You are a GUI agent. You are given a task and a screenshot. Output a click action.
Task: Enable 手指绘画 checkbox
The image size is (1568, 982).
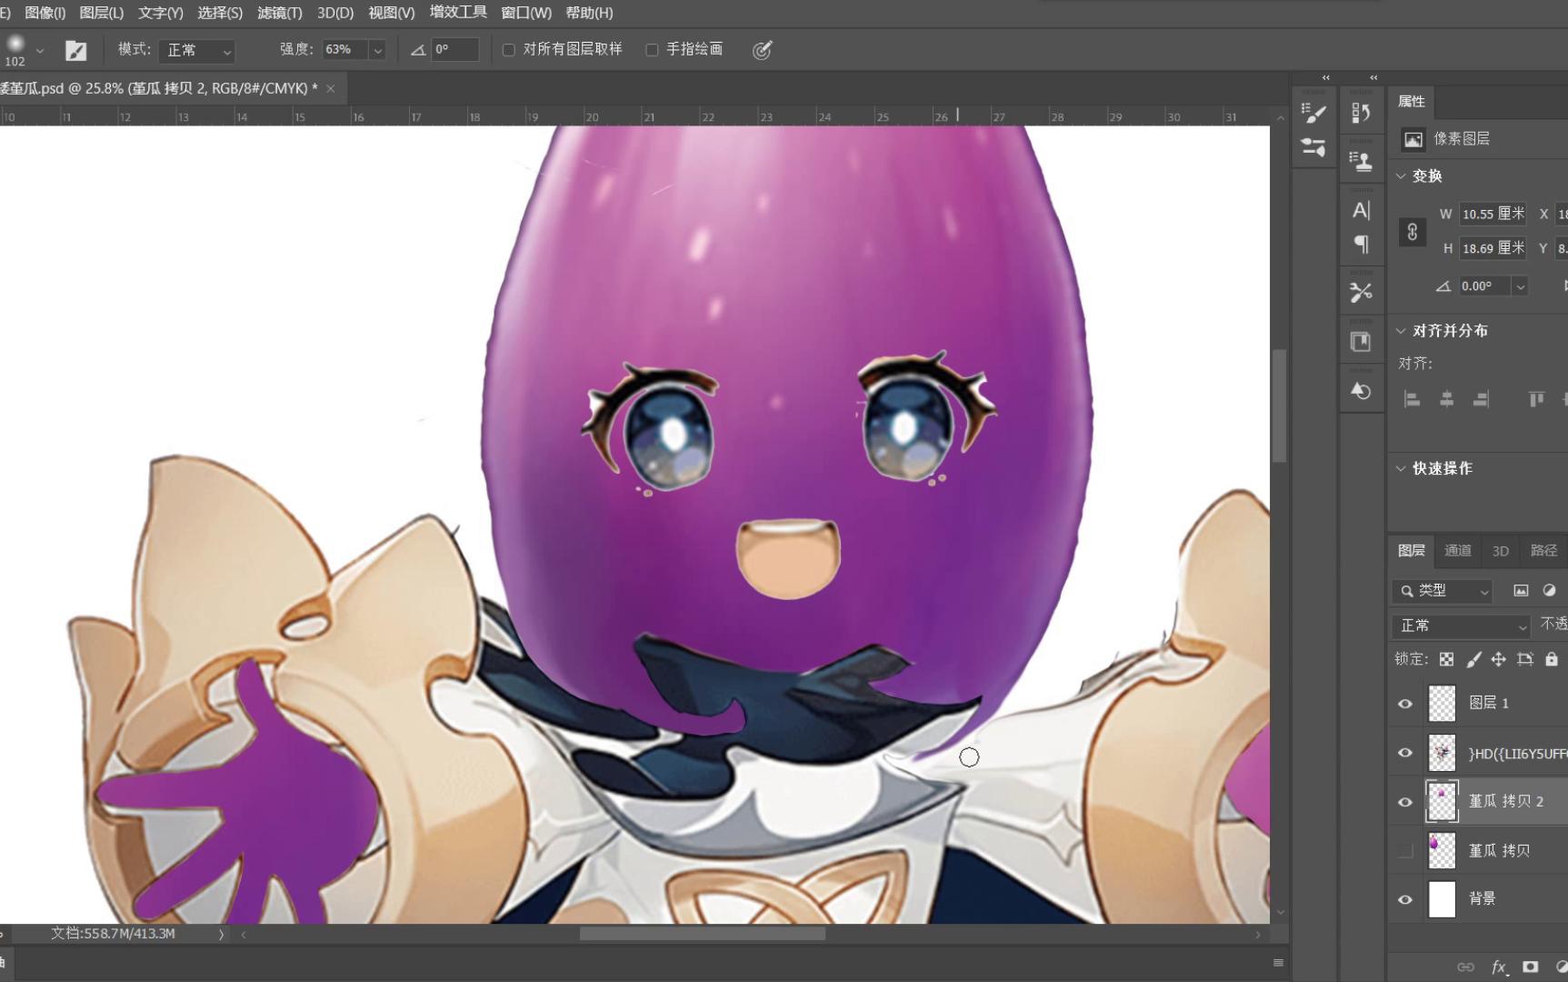[652, 50]
